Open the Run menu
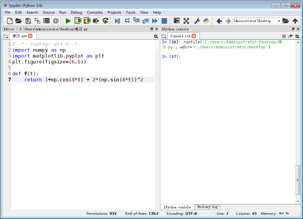303x219 pixels. [x=62, y=13]
